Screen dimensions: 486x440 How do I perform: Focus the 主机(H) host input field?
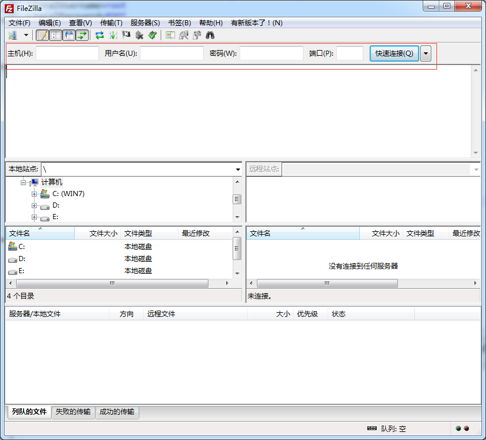pyautogui.click(x=67, y=53)
